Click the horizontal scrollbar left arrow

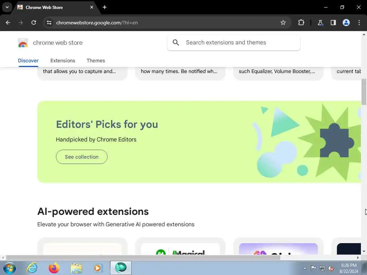tap(3, 258)
